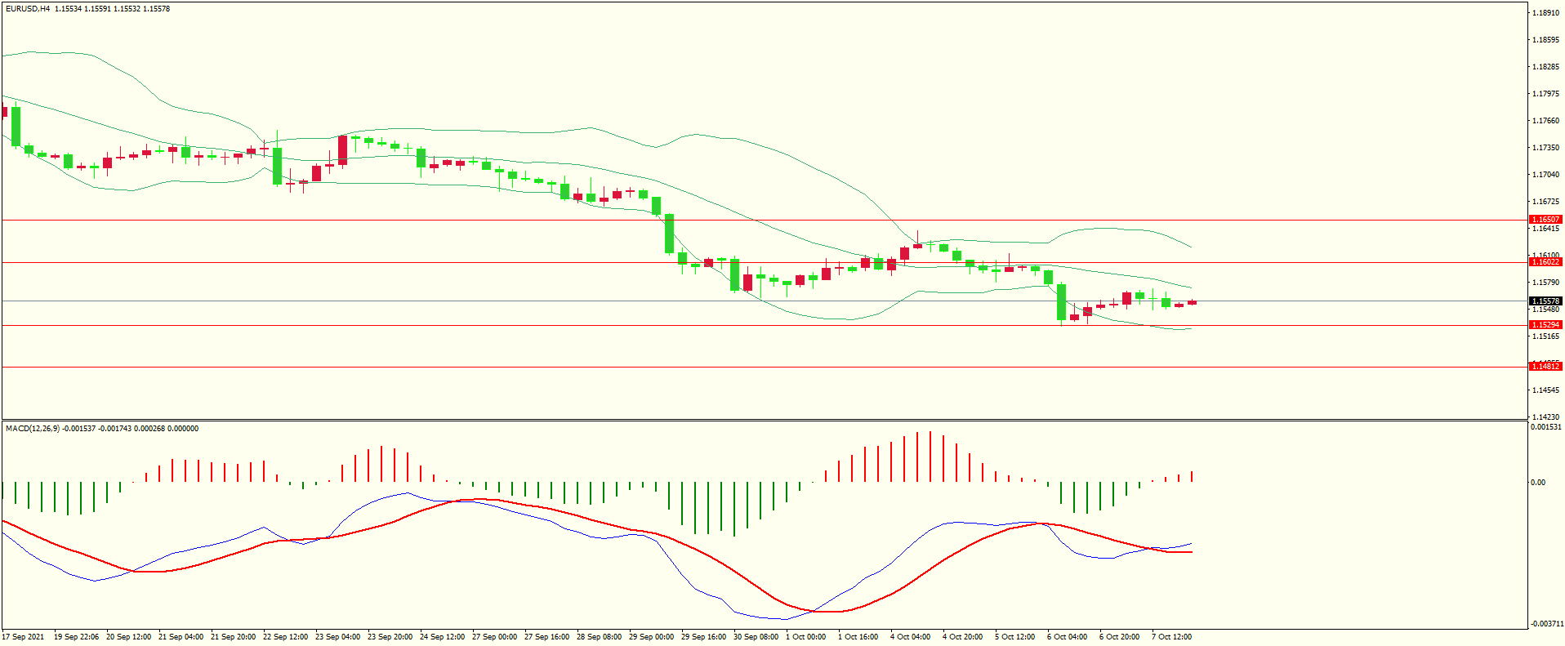Click the 1.18910 price scale value
1565x646 pixels.
[1545, 13]
